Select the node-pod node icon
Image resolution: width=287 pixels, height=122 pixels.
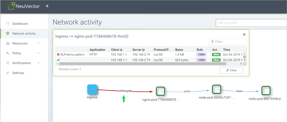pos(216,89)
